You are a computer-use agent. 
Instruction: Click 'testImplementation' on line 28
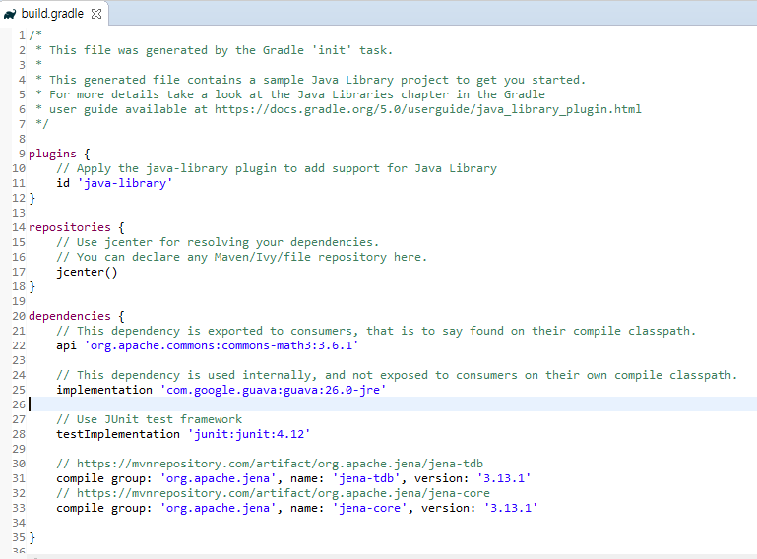tap(118, 434)
